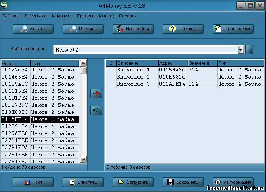Click address 010E682C in the right table
The width and height of the screenshot is (266, 192).
pos(173,77)
